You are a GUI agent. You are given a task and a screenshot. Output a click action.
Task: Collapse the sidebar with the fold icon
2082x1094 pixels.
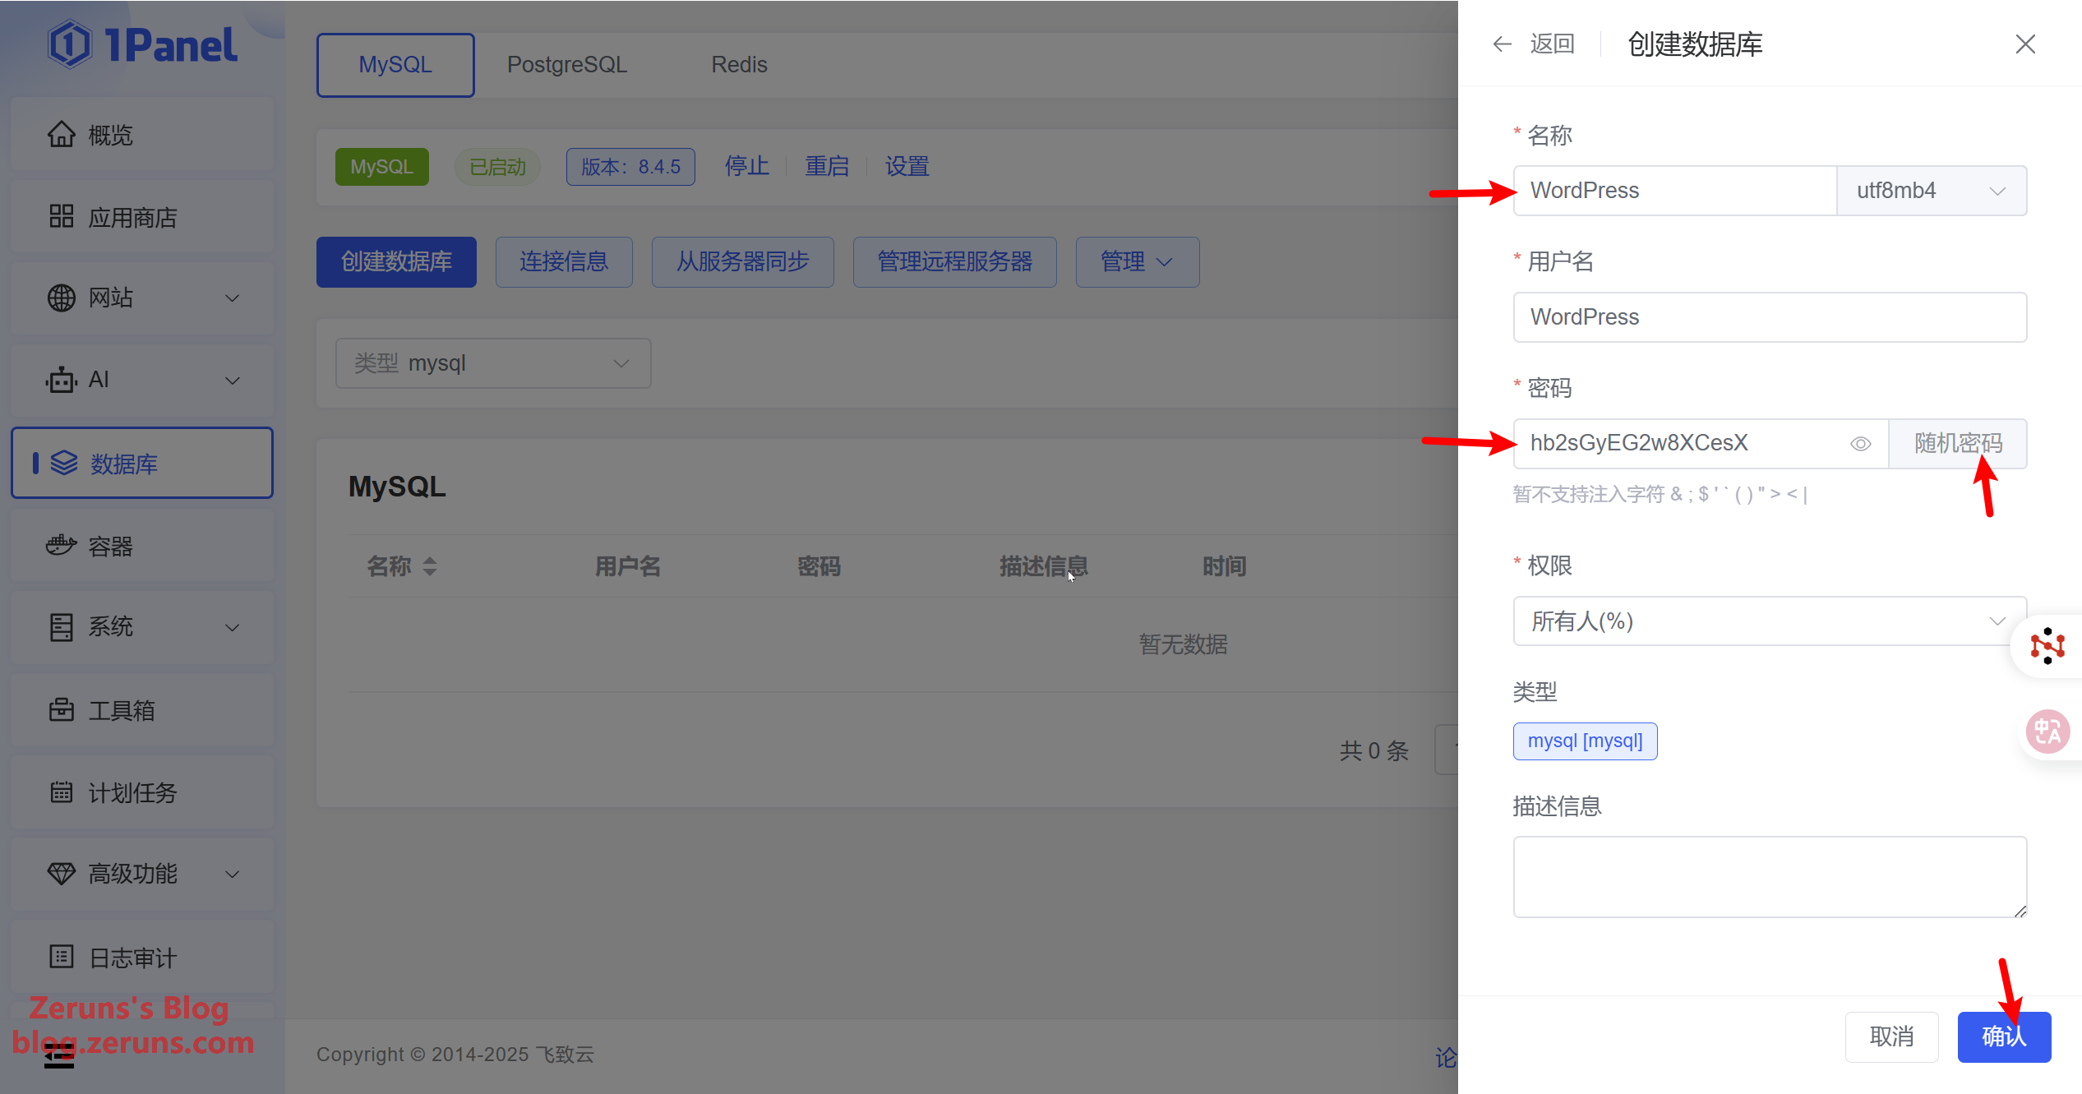pos(58,1057)
